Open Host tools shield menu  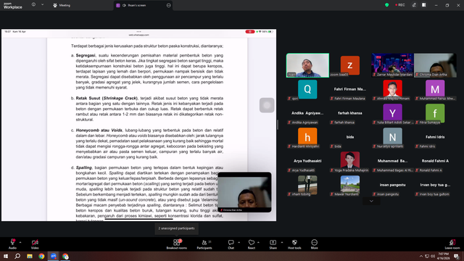point(294,244)
